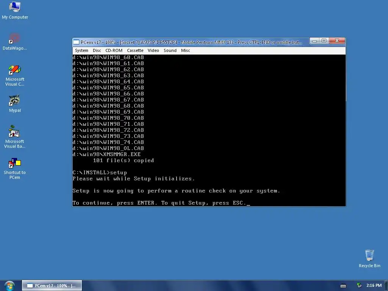Open the Sound menu
Image resolution: width=388 pixels, height=291 pixels.
point(170,50)
